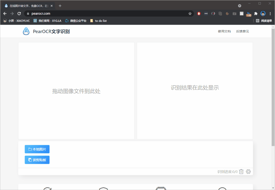This screenshot has width=275, height=190.
Task: Open the Chrome profile avatar
Action: point(263,14)
